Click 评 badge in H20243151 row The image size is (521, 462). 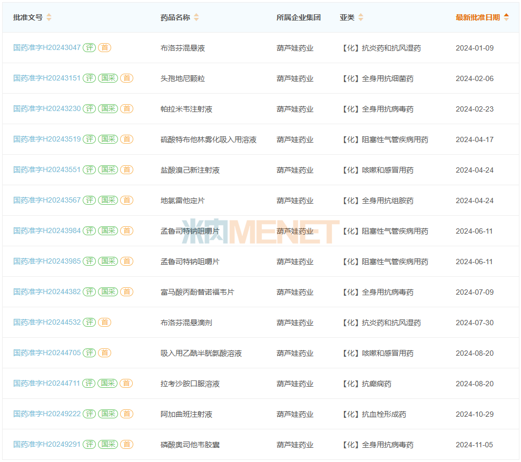(x=90, y=78)
